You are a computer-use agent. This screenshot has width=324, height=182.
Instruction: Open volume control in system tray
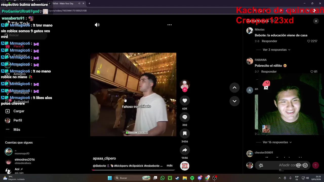click(x=307, y=178)
